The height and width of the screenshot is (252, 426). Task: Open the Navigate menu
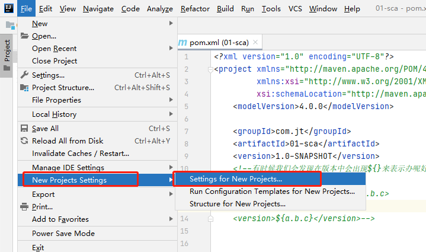click(x=98, y=9)
